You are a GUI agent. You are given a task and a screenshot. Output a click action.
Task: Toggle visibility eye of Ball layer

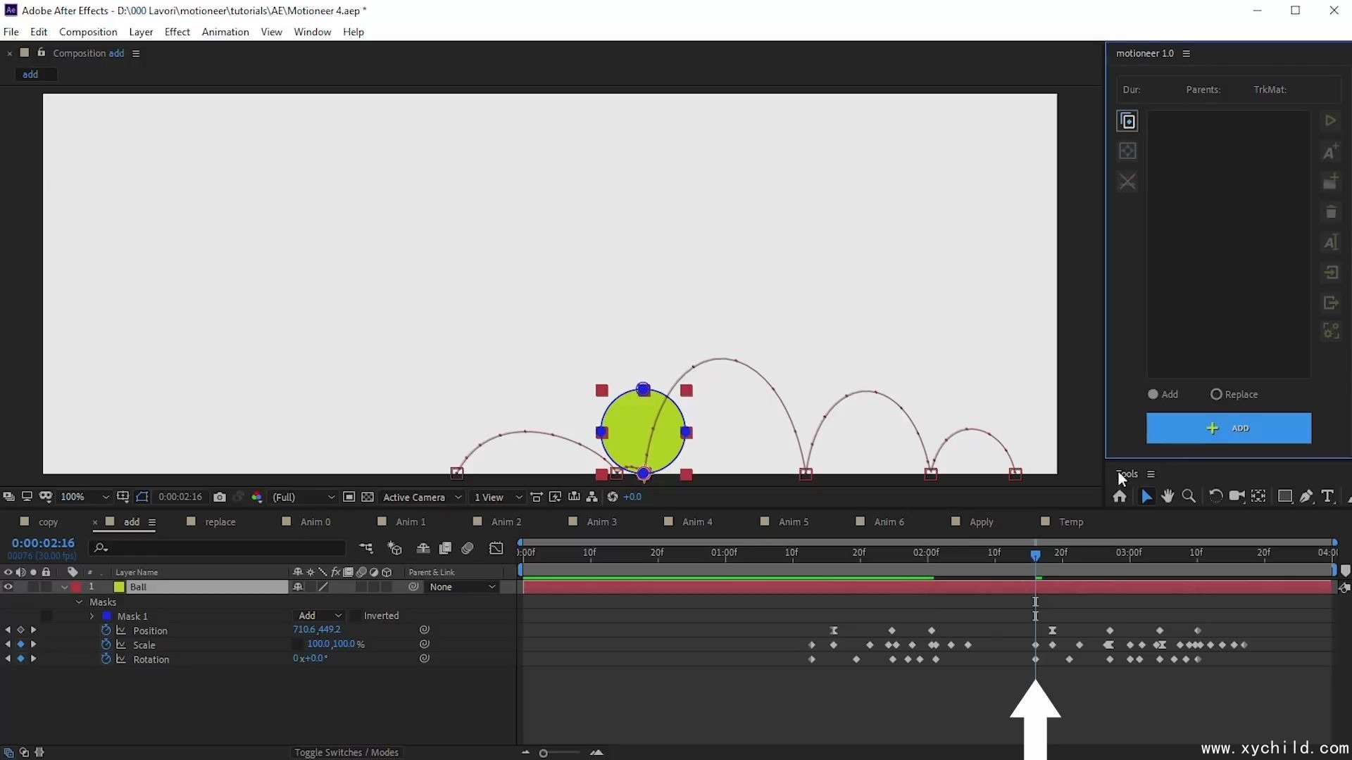click(8, 587)
